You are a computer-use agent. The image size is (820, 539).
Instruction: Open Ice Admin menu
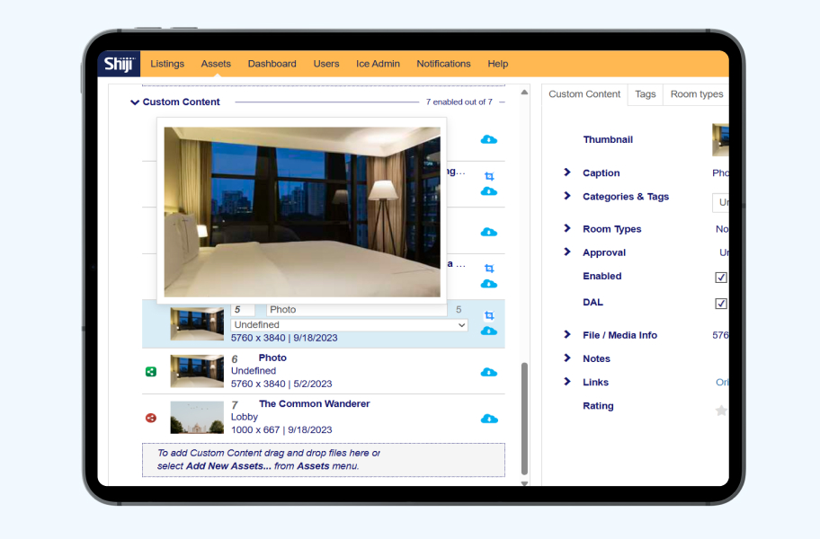click(378, 64)
